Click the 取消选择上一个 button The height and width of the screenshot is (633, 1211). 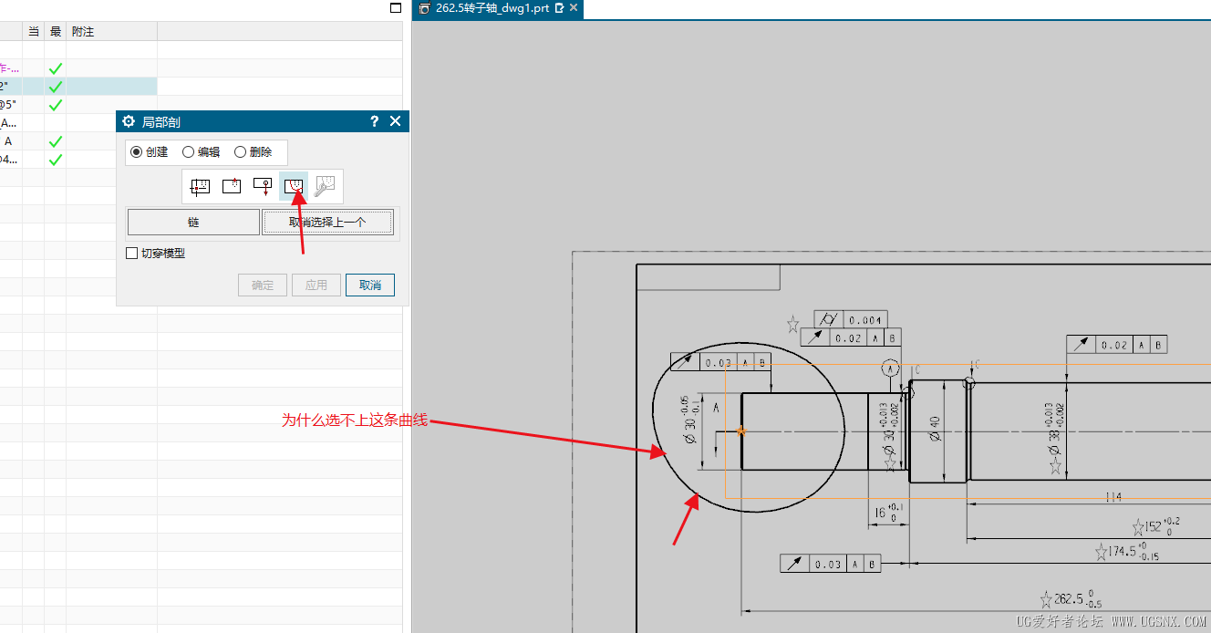[328, 223]
